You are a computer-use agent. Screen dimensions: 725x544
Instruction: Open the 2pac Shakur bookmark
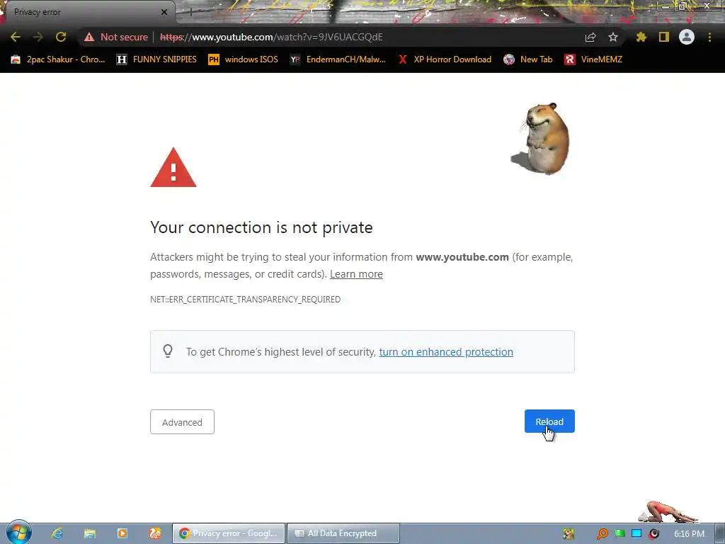[58, 59]
